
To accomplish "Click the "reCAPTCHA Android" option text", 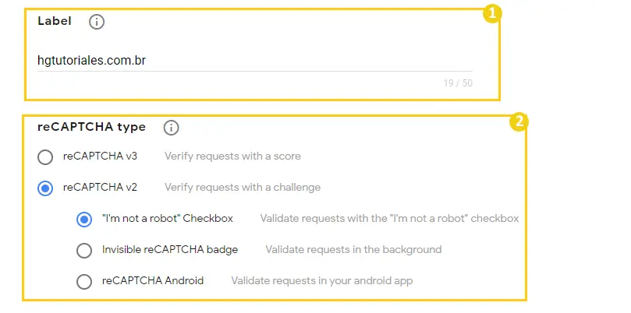I will pyautogui.click(x=153, y=280).
